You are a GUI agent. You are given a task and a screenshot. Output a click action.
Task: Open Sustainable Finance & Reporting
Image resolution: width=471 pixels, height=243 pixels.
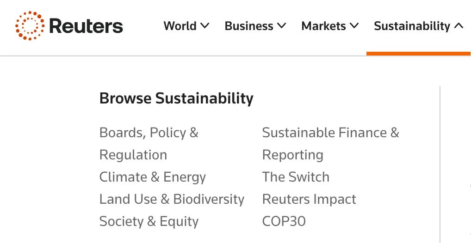point(330,144)
